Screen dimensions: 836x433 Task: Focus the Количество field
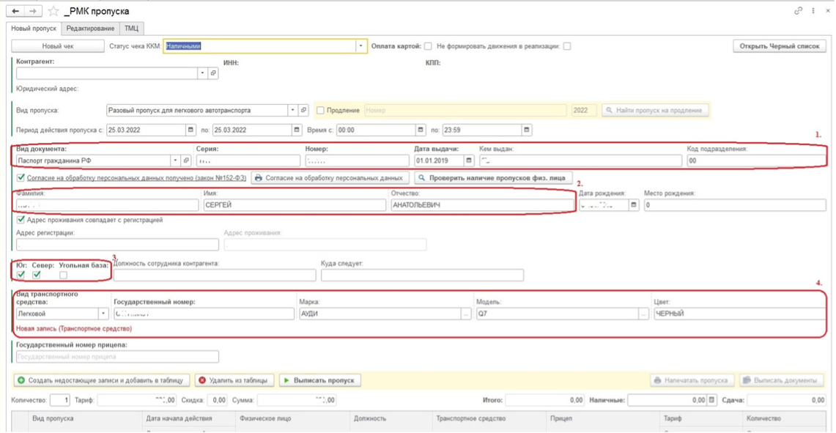[61, 399]
